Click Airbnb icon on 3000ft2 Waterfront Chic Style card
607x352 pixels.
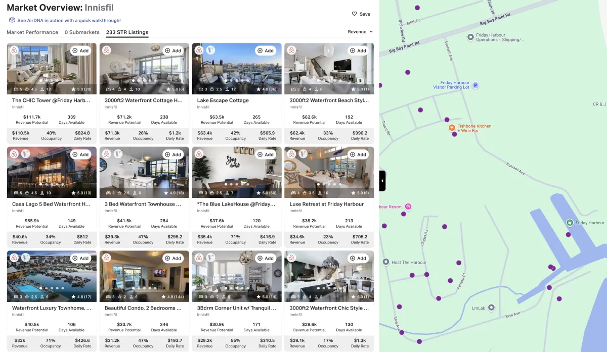(x=292, y=258)
